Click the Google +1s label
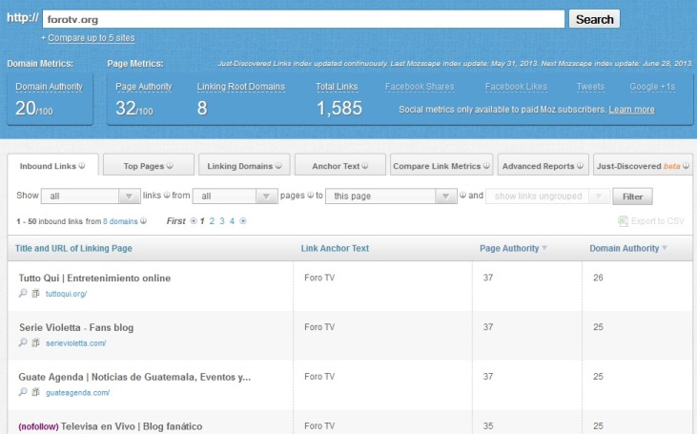Viewport: 697px width, 434px height. (652, 87)
